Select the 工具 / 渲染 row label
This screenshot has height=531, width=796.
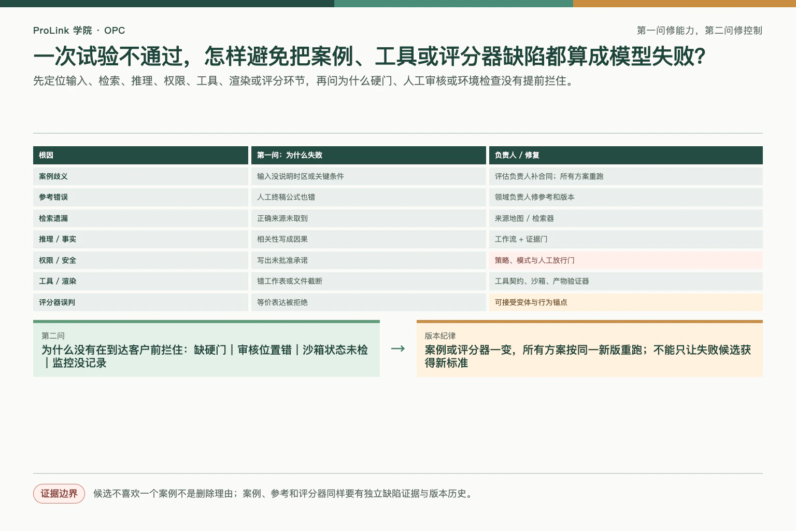pos(140,281)
